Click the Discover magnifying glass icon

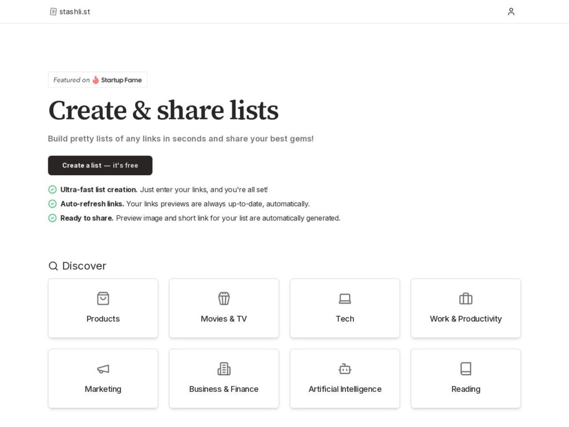[53, 266]
